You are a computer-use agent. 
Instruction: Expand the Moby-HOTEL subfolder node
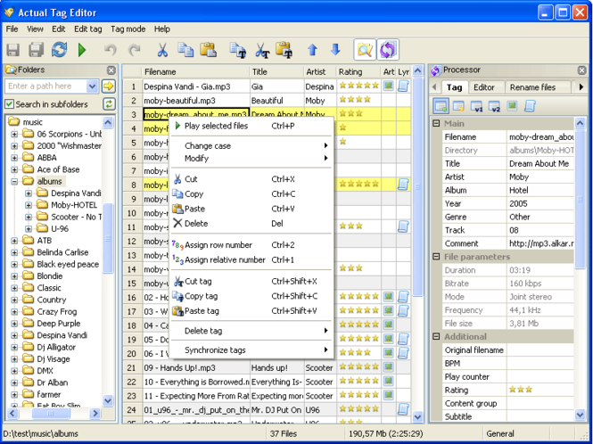pyautogui.click(x=29, y=205)
